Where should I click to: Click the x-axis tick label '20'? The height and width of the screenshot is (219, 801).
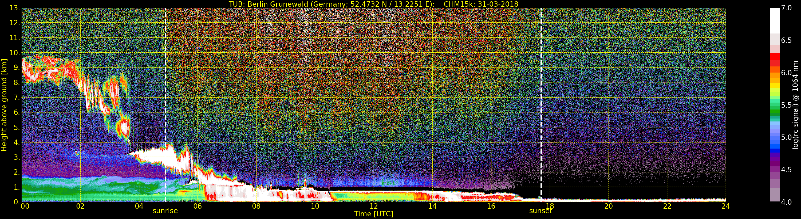[x=609, y=206]
